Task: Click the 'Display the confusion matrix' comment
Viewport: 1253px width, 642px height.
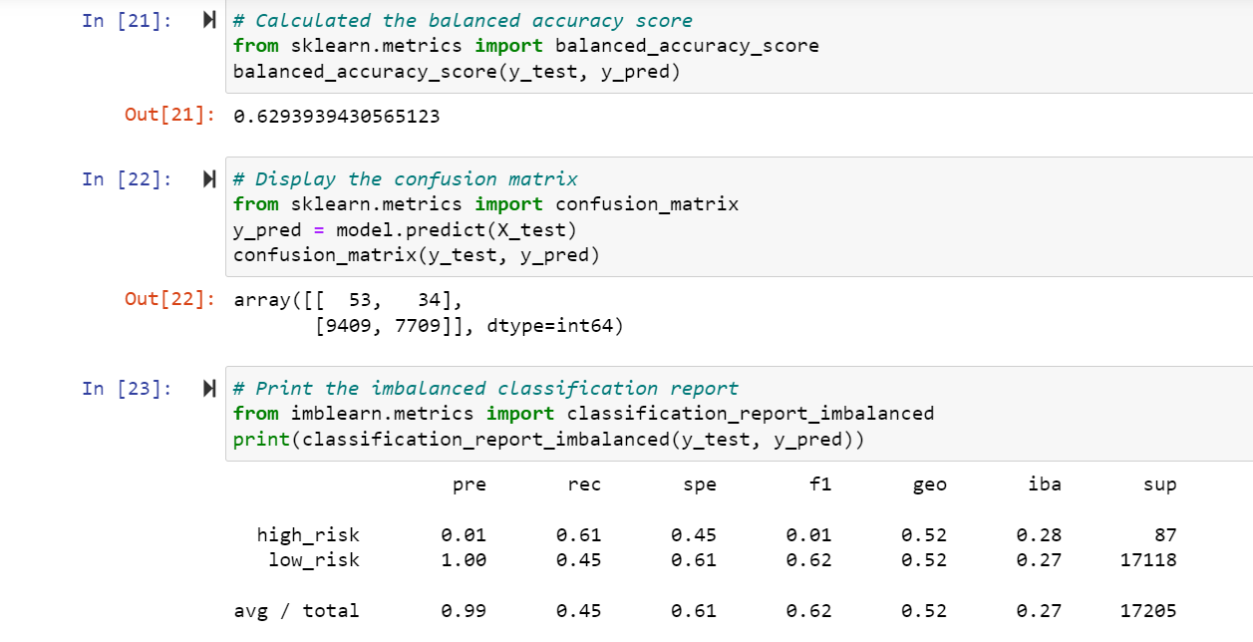Action: (x=405, y=179)
